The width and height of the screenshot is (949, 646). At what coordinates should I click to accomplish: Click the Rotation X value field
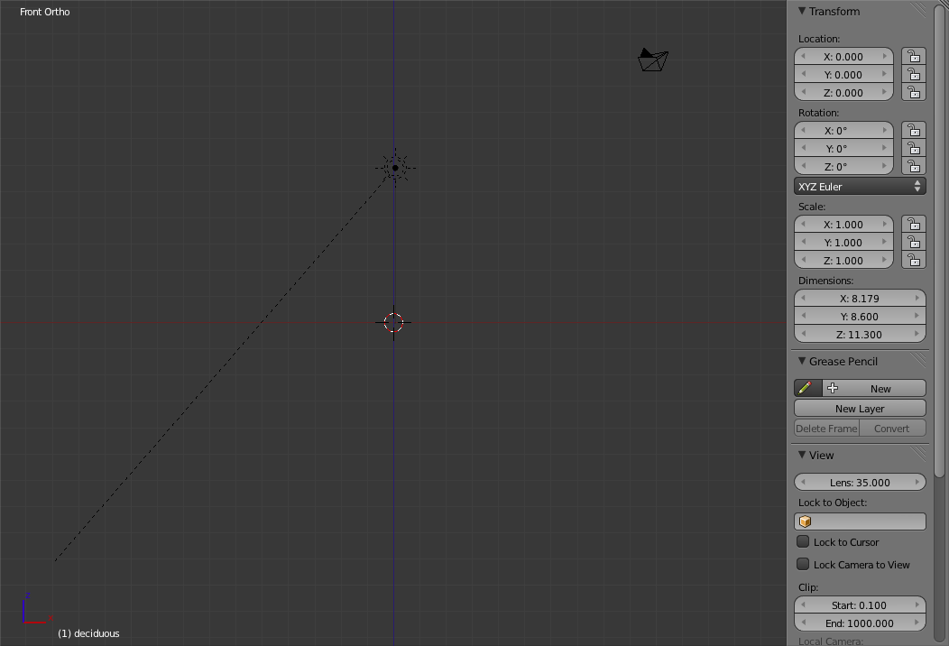point(843,130)
